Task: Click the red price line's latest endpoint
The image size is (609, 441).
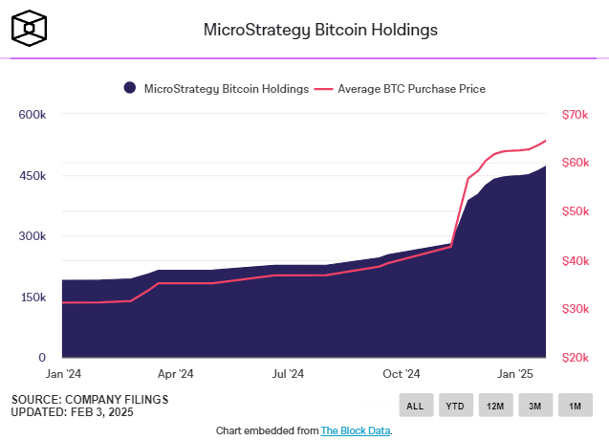Action: (x=546, y=141)
